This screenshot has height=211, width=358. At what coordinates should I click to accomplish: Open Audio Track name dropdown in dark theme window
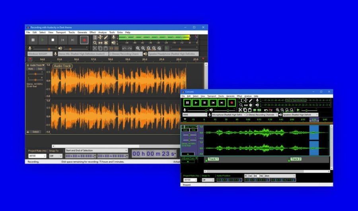[37, 65]
